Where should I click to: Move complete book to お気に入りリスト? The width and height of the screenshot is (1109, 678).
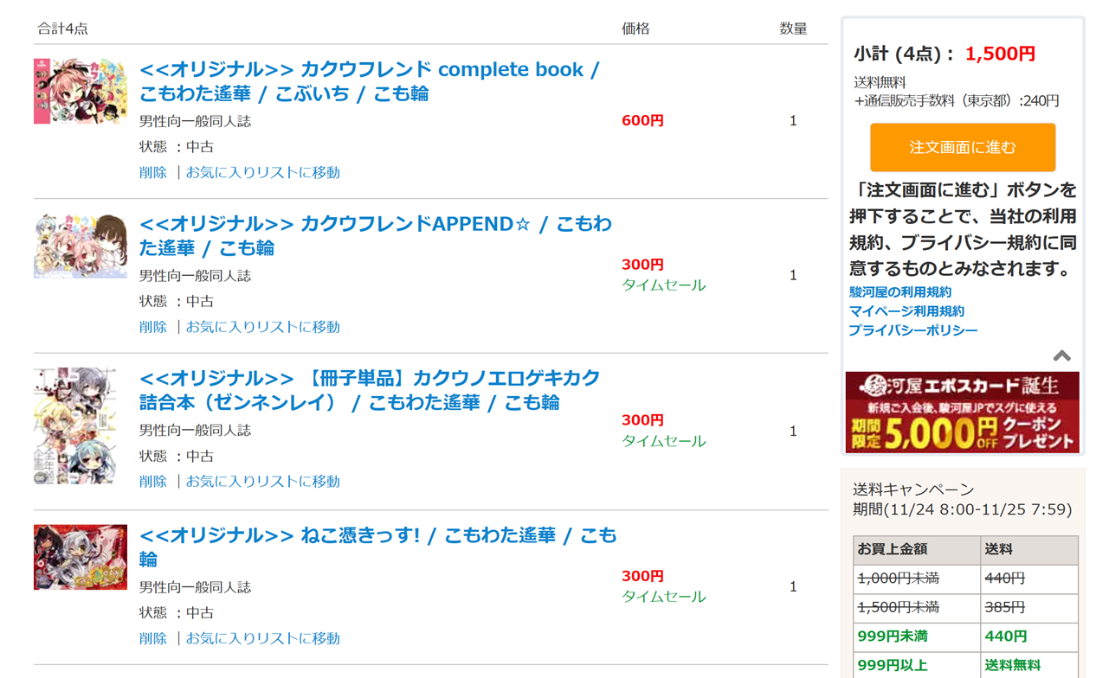pyautogui.click(x=262, y=172)
